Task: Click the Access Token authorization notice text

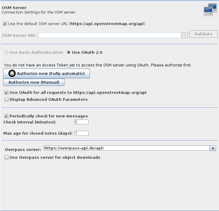Action: coord(98,65)
